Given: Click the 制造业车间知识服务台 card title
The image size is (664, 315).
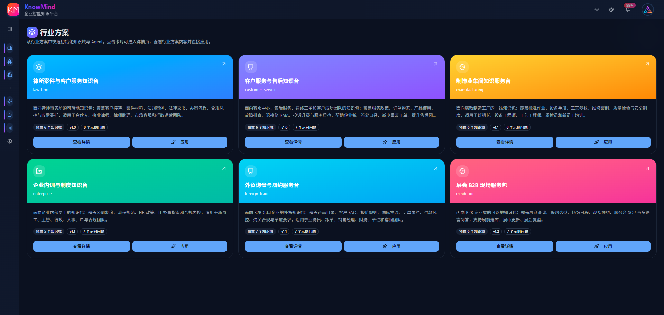Looking at the screenshot, I should (x=483, y=81).
